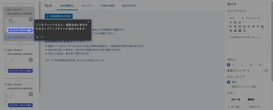Screen dimensions: 273x110
Task: Open the 本文 text style dropdown
Action: (236, 18)
